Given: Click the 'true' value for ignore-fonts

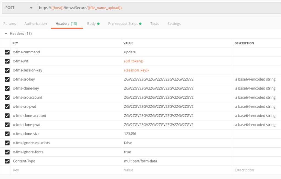Looking at the screenshot, I should 127,152.
